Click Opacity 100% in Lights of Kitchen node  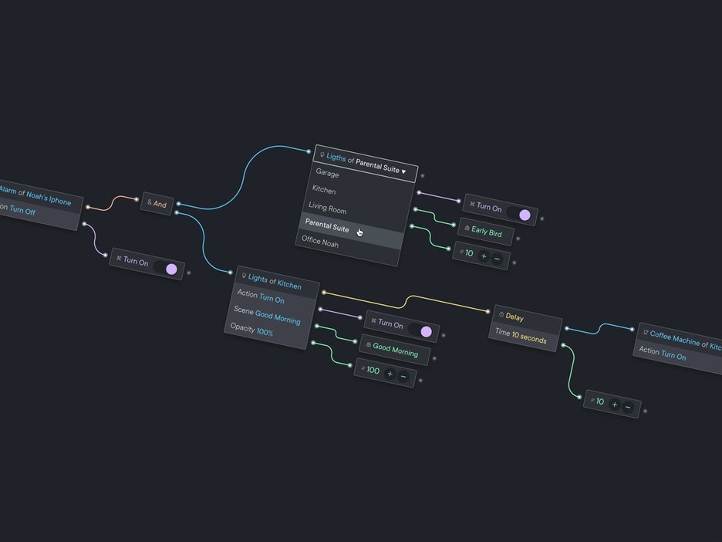point(251,330)
